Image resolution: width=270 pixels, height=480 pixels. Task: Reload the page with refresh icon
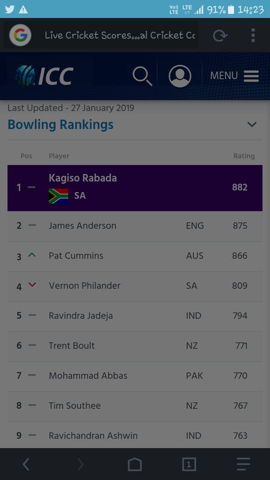click(x=220, y=35)
